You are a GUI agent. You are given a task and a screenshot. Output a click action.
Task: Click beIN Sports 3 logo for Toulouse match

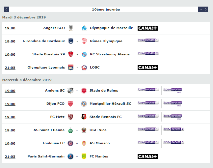click(x=174, y=142)
